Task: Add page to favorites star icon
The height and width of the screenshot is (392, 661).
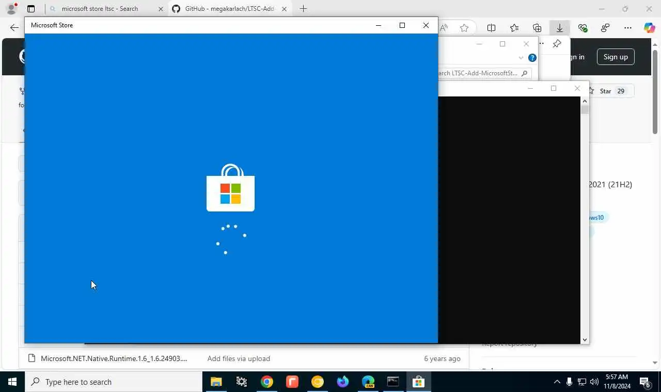Action: click(x=464, y=28)
